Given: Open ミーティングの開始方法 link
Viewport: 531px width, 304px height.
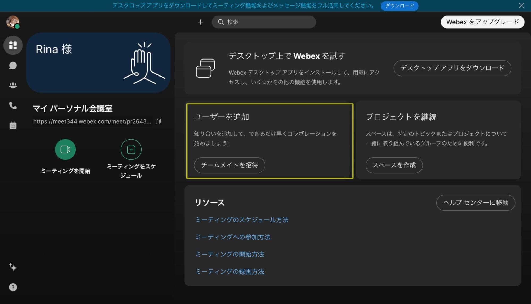Looking at the screenshot, I should 230,254.
